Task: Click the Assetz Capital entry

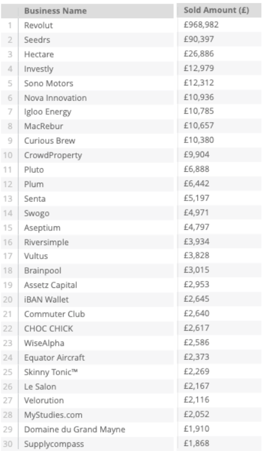Action: coord(51,285)
